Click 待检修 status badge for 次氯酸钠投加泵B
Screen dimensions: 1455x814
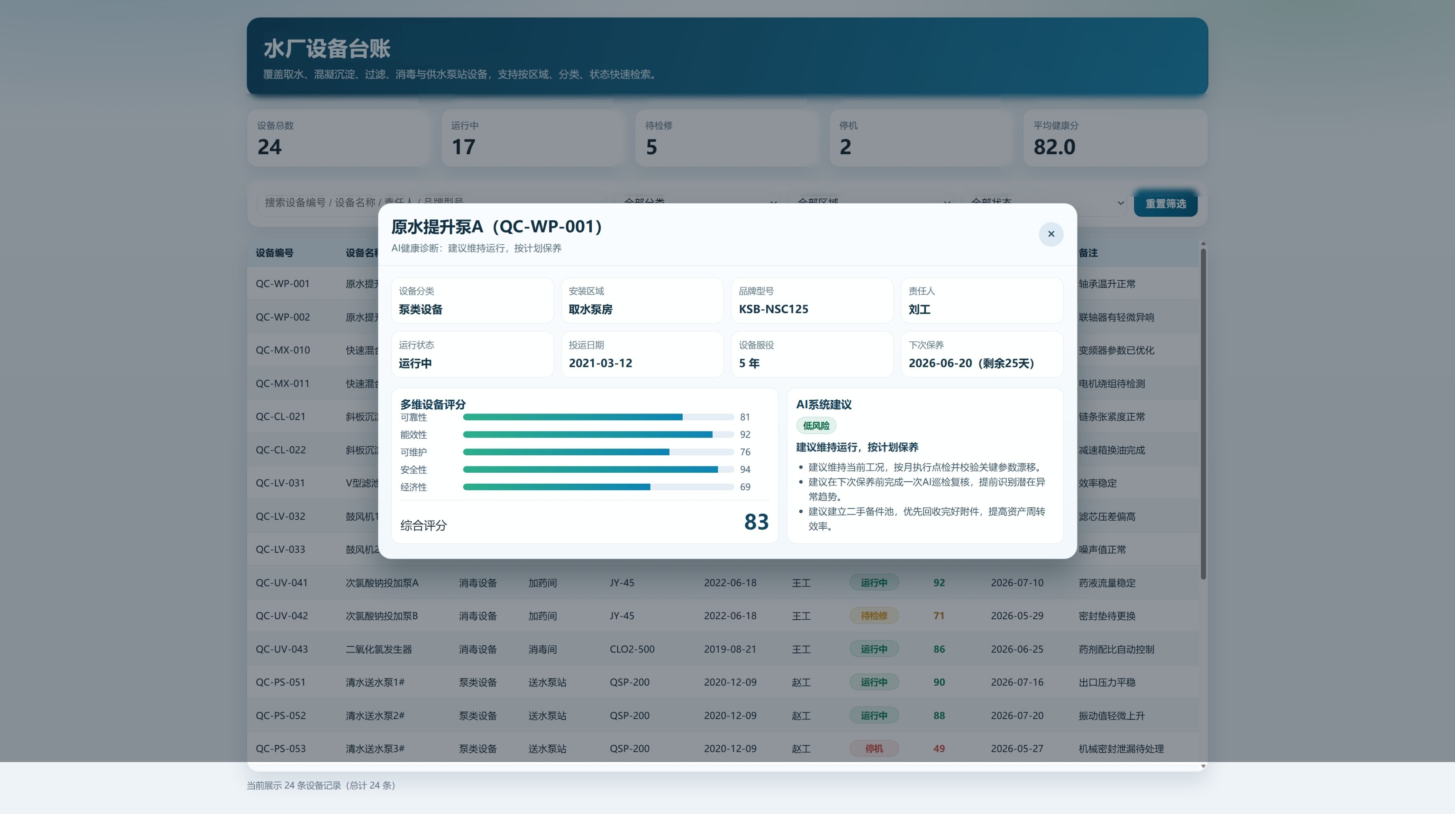coord(874,616)
